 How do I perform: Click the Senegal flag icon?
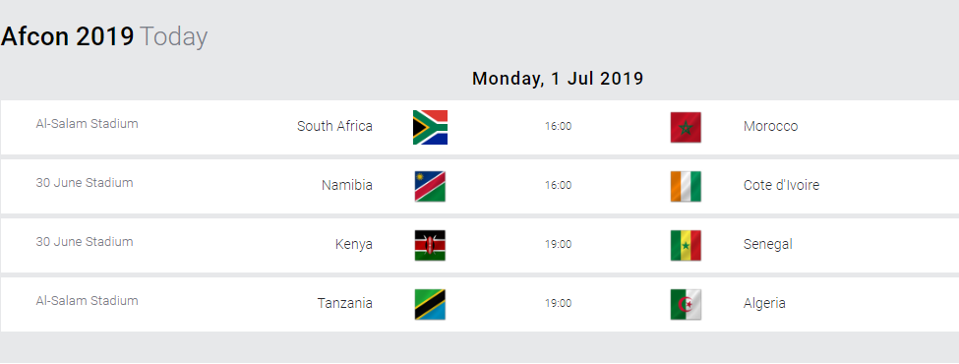coord(686,245)
